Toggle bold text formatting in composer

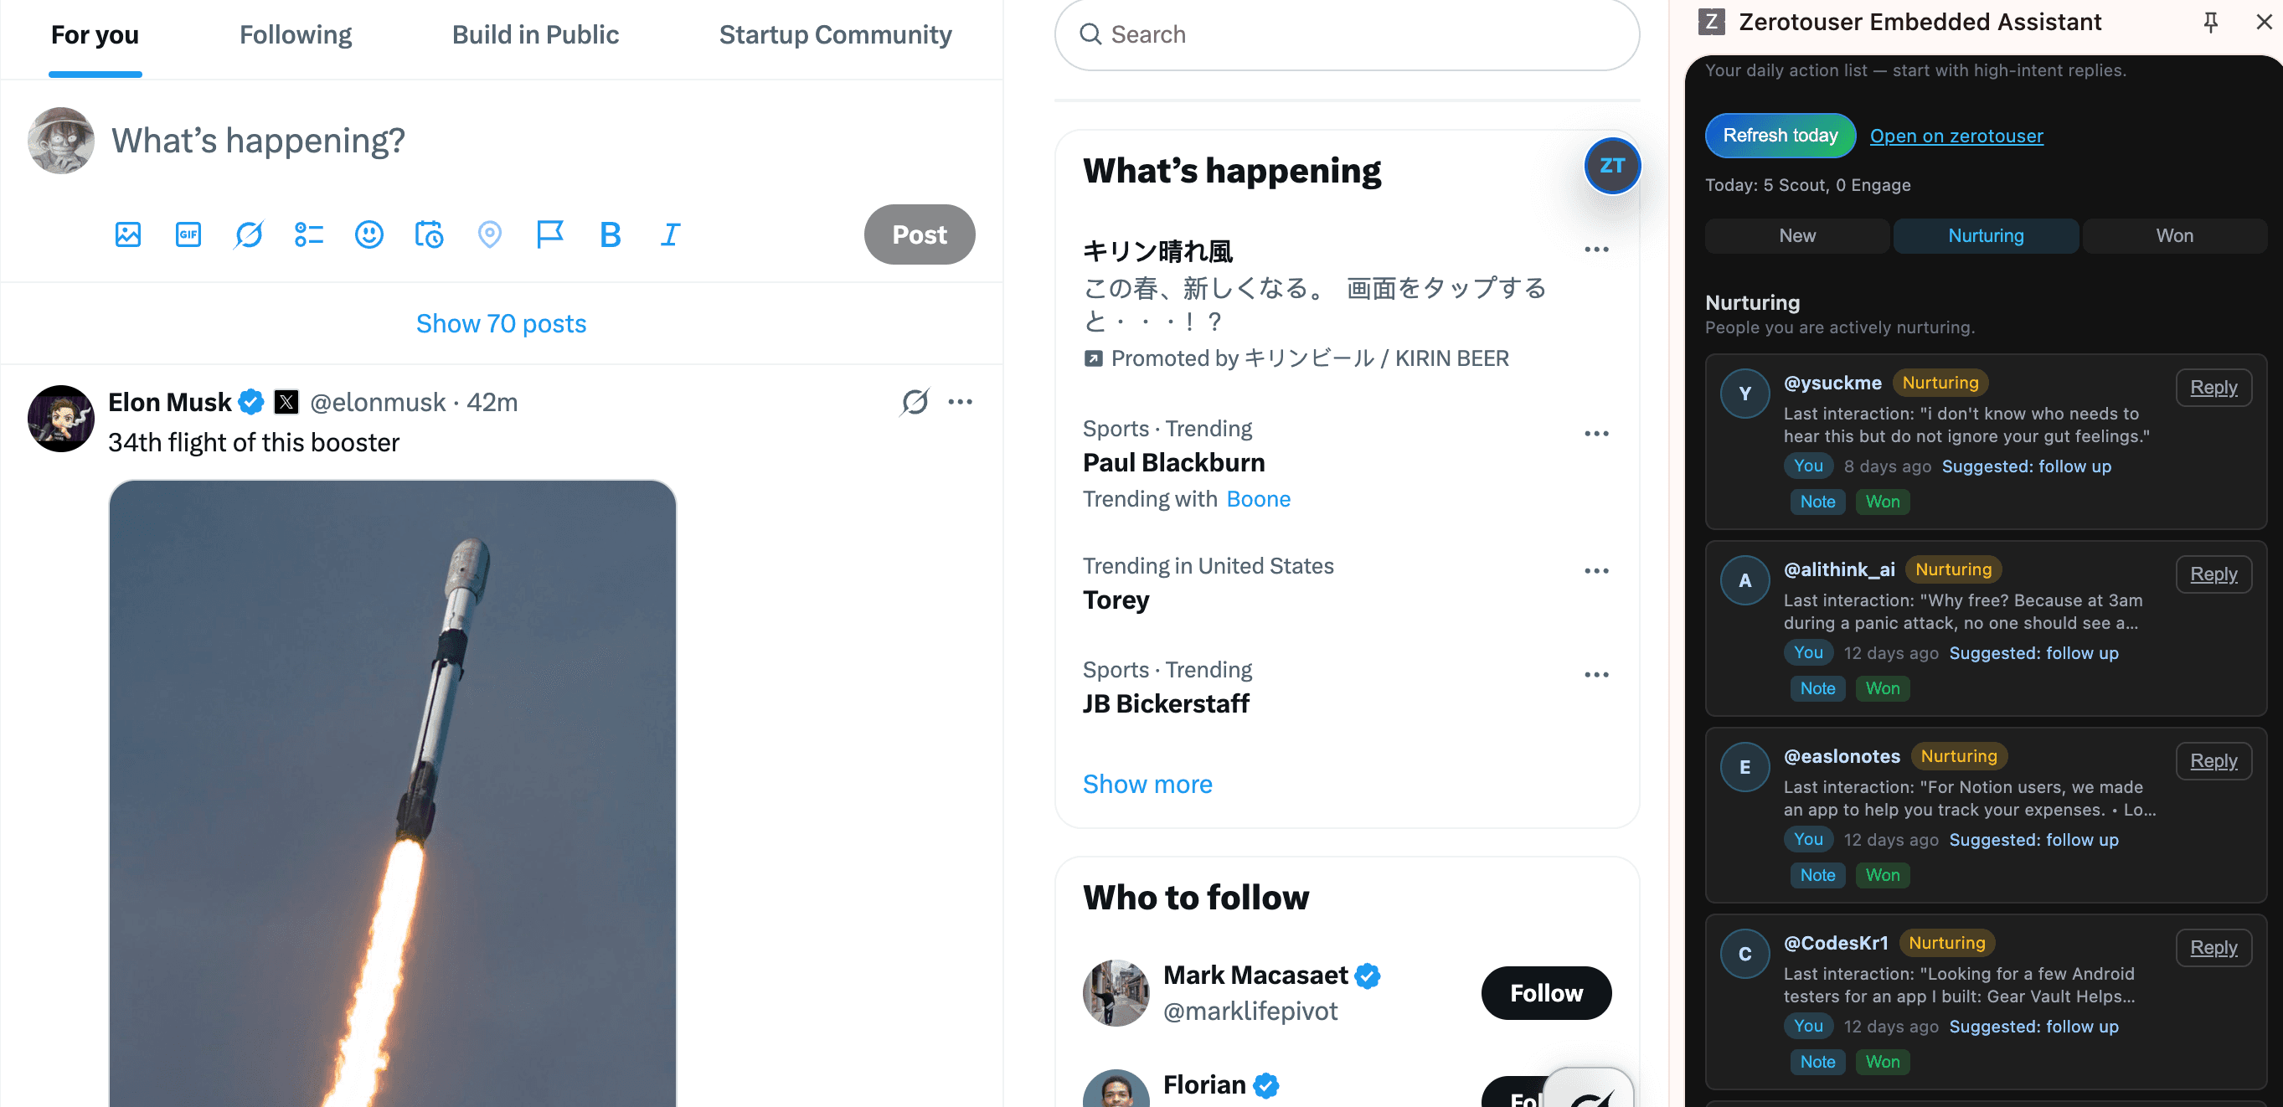point(610,234)
